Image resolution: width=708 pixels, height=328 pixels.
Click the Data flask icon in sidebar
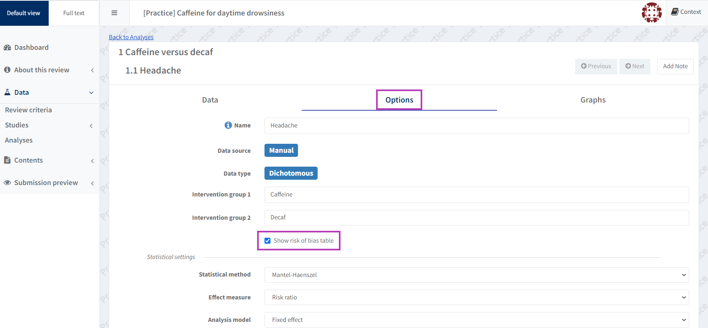(x=7, y=92)
